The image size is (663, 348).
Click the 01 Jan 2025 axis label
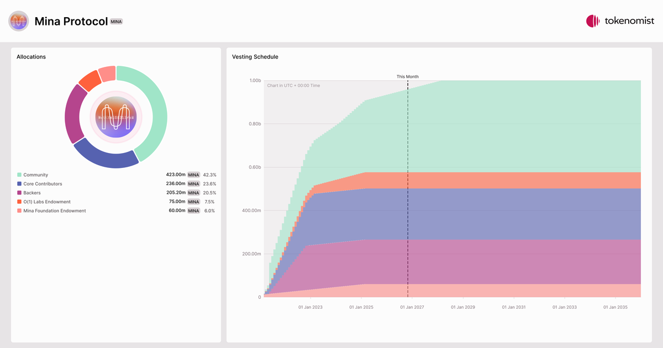click(x=361, y=307)
